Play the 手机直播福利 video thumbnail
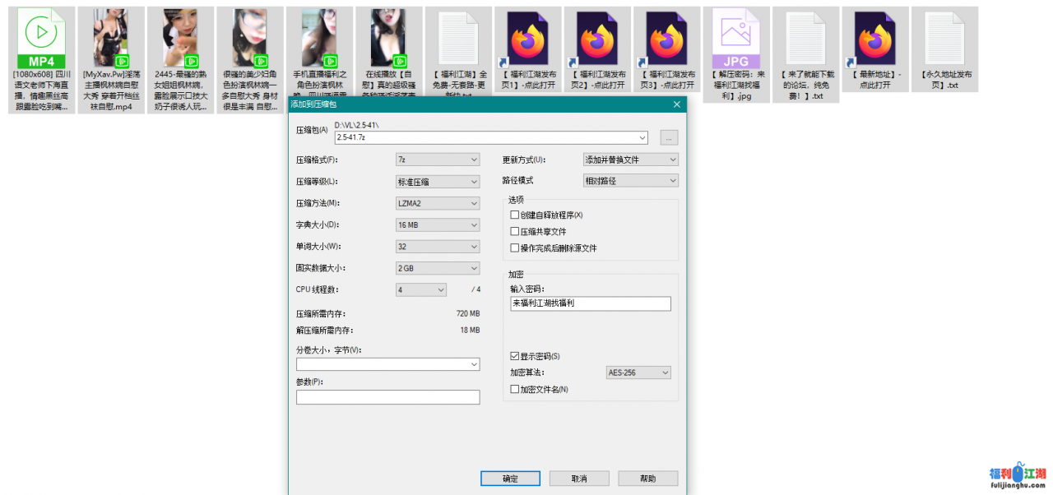 319,35
